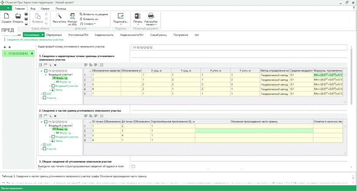This screenshot has width=357, height=191.
Task: Switch to the Сервис ribbon tab
Action: tap(45, 8)
